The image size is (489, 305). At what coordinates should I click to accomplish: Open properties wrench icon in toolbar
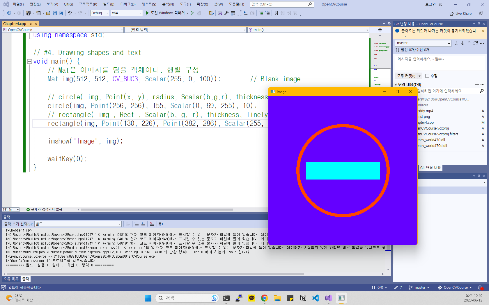[226, 13]
